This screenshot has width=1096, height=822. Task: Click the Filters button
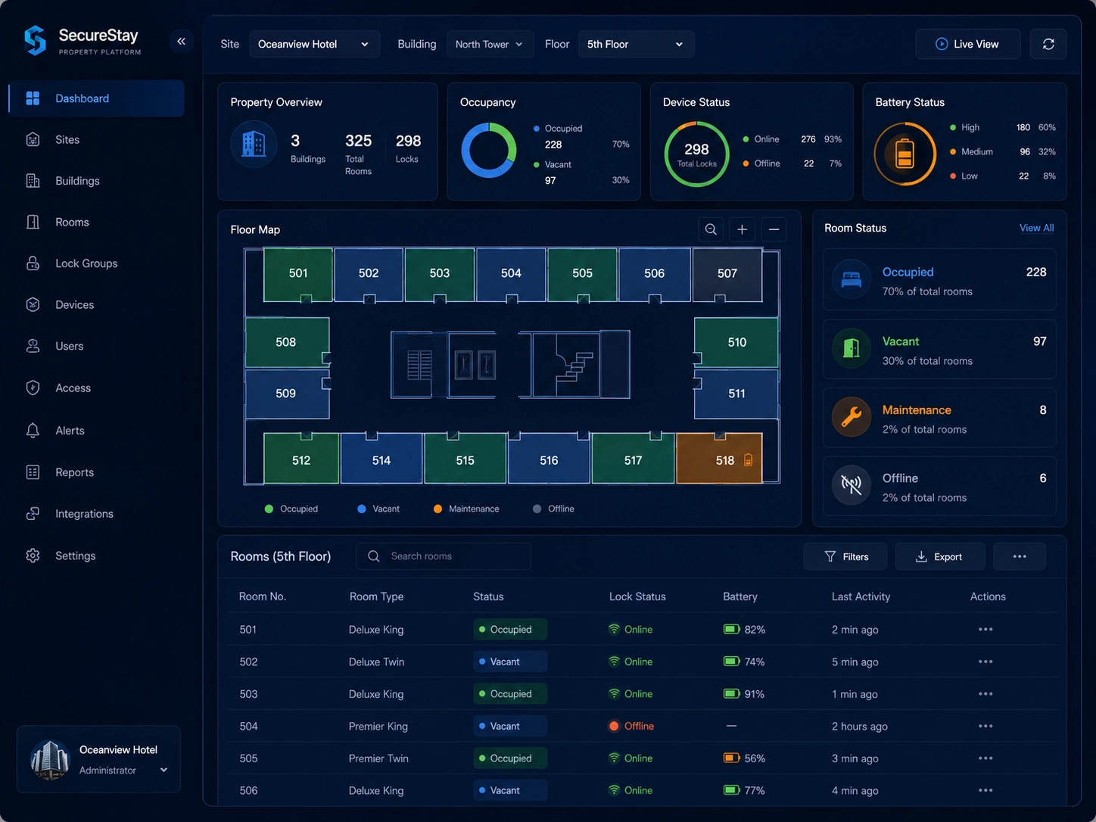tap(846, 556)
